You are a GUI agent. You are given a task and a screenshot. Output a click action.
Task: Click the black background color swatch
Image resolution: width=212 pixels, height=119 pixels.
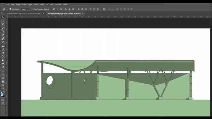point(4,96)
